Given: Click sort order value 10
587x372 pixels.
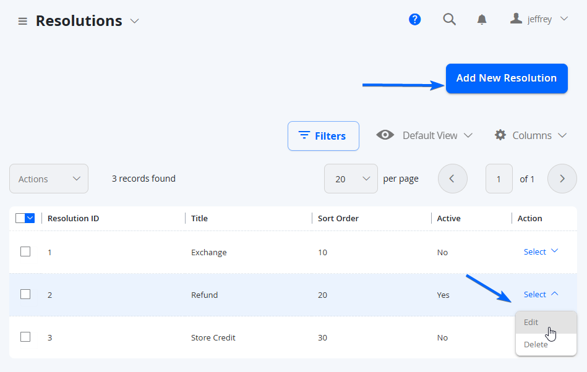Looking at the screenshot, I should click(x=322, y=252).
